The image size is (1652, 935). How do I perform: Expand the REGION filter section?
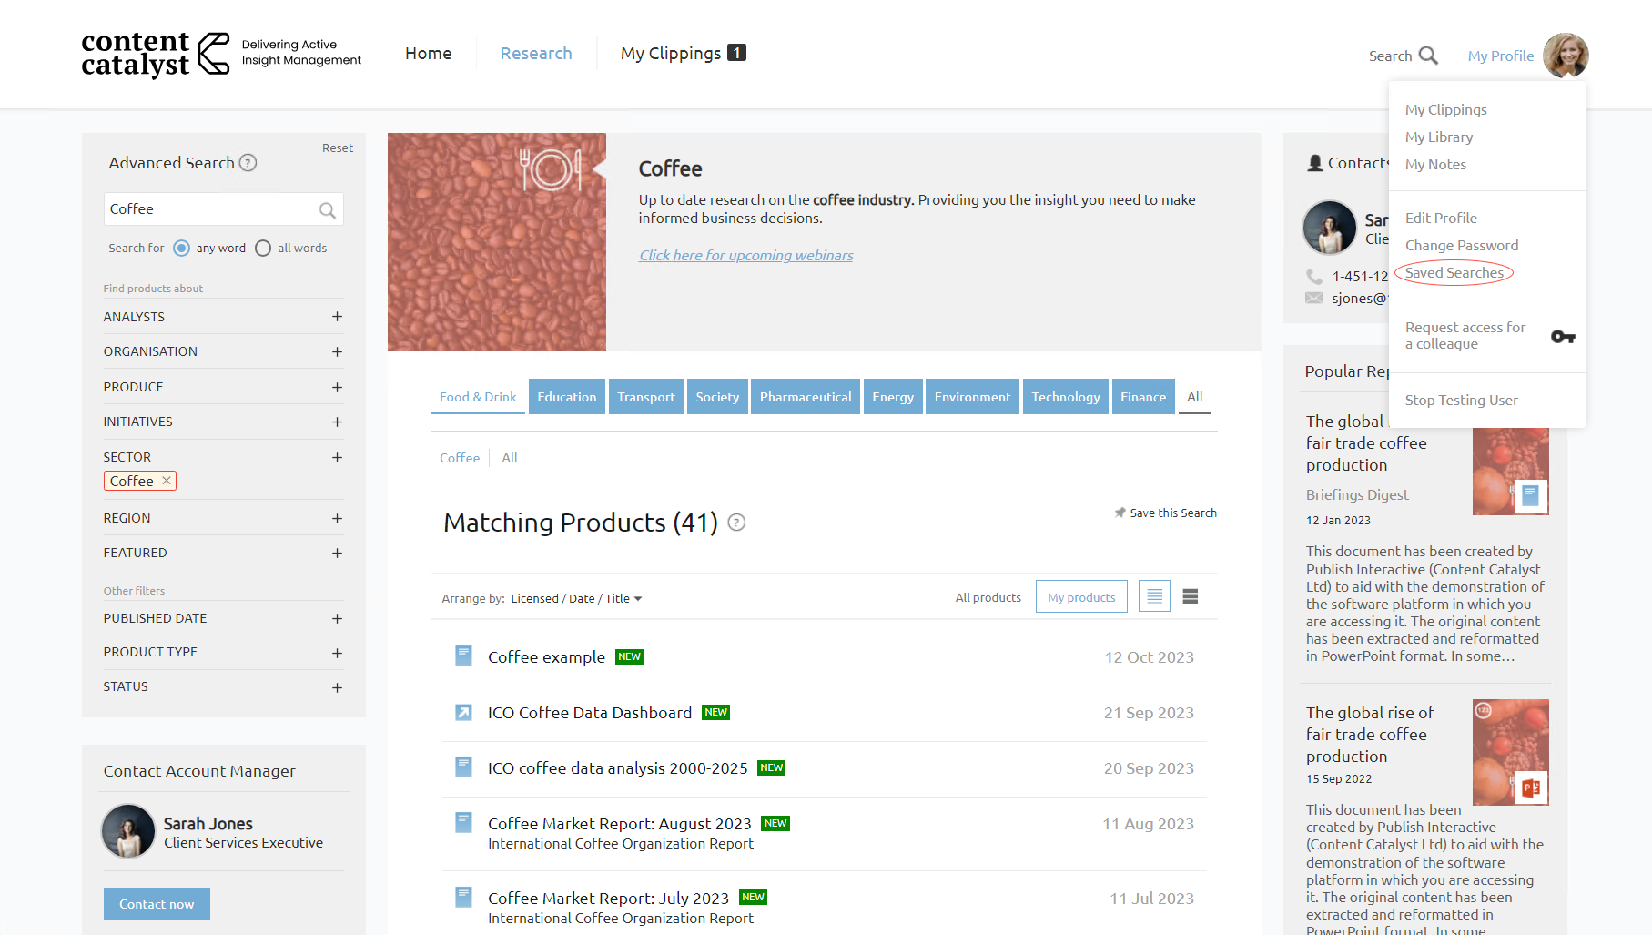337,518
